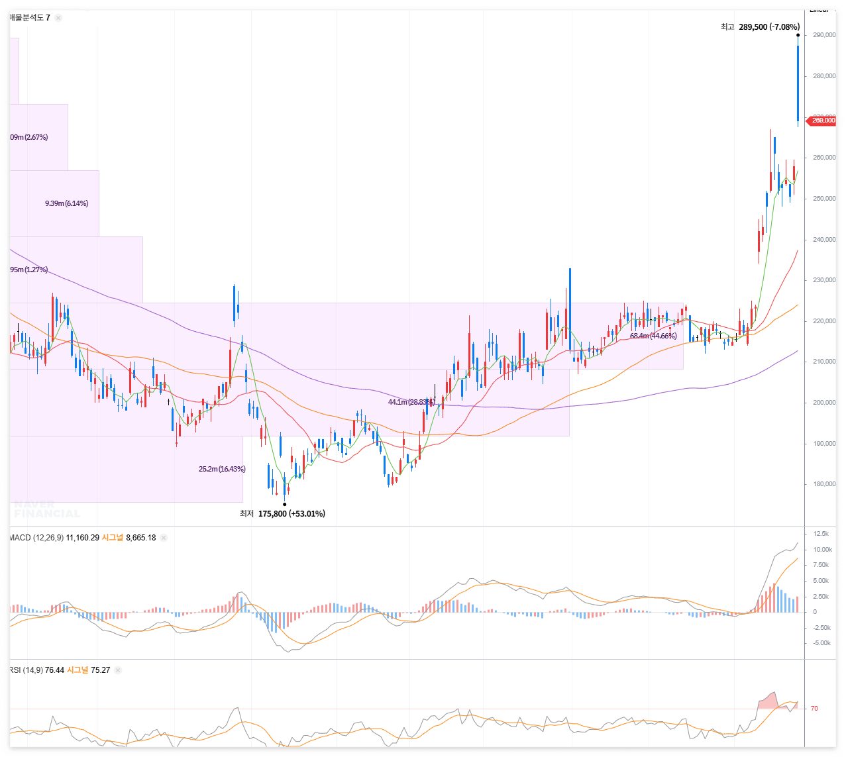Select the 최고 289,500 (-7.08%) high label

pyautogui.click(x=760, y=27)
